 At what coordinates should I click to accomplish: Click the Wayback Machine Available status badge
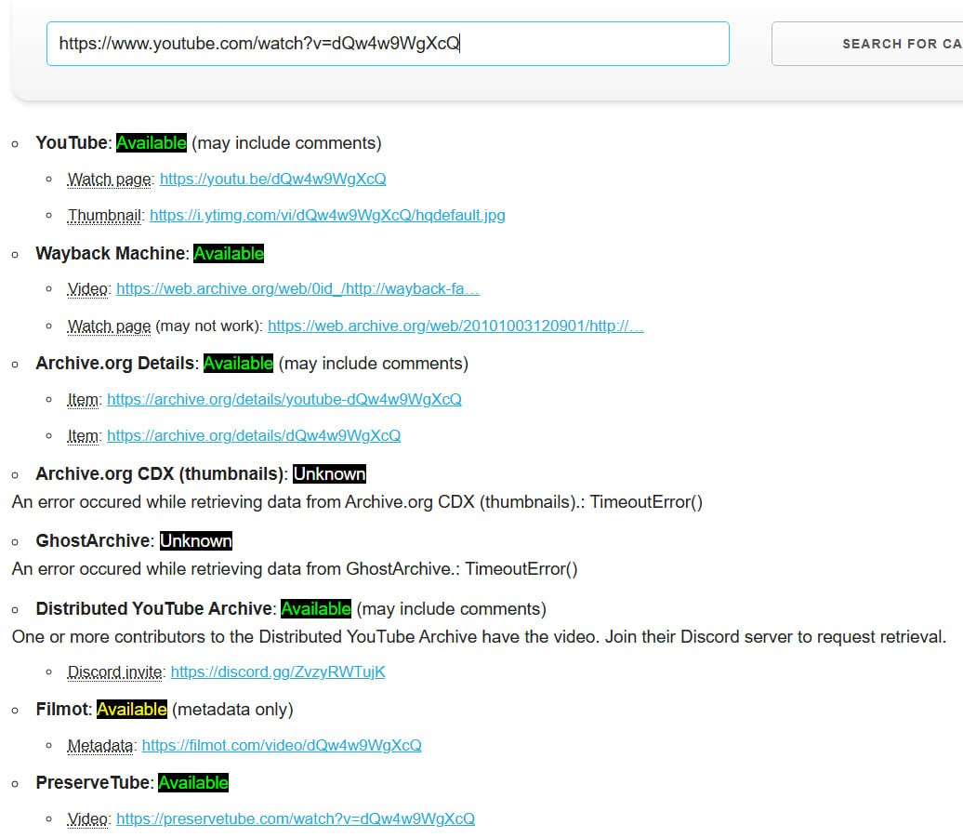(x=229, y=253)
